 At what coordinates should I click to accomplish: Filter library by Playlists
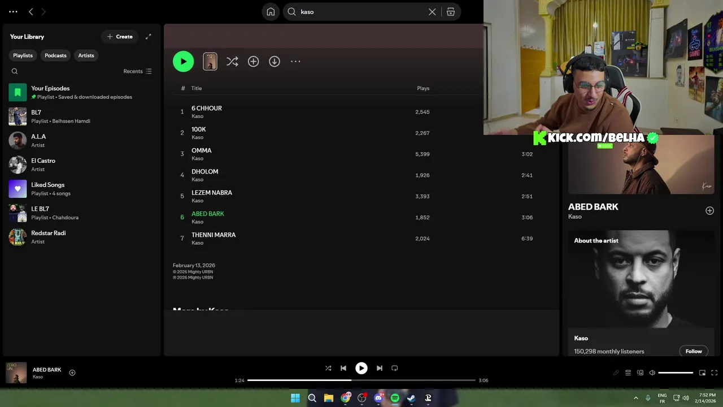[23, 55]
